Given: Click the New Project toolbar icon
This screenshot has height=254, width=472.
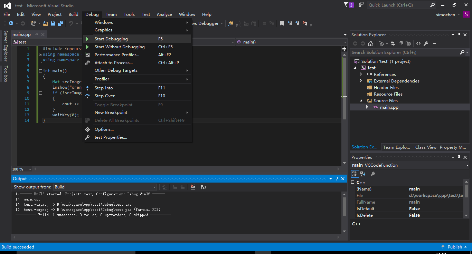Looking at the screenshot, I should pos(34,23).
